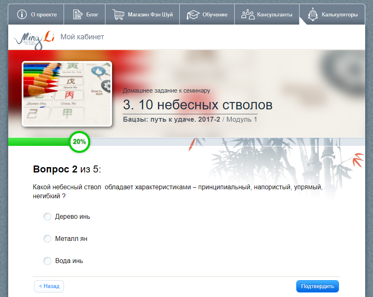
Task: Open the Магазин Фэн Шуй menu label
Action: point(150,15)
